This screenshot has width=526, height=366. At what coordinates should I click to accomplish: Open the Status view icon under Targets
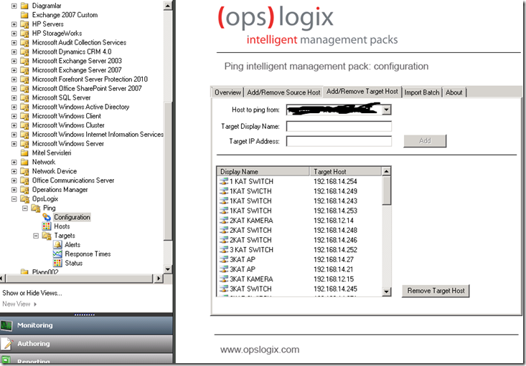(58, 264)
